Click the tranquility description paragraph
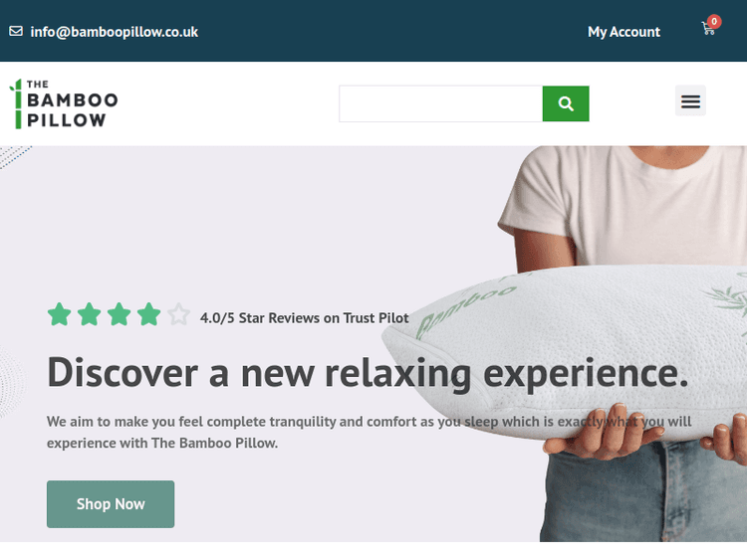 pyautogui.click(x=370, y=432)
